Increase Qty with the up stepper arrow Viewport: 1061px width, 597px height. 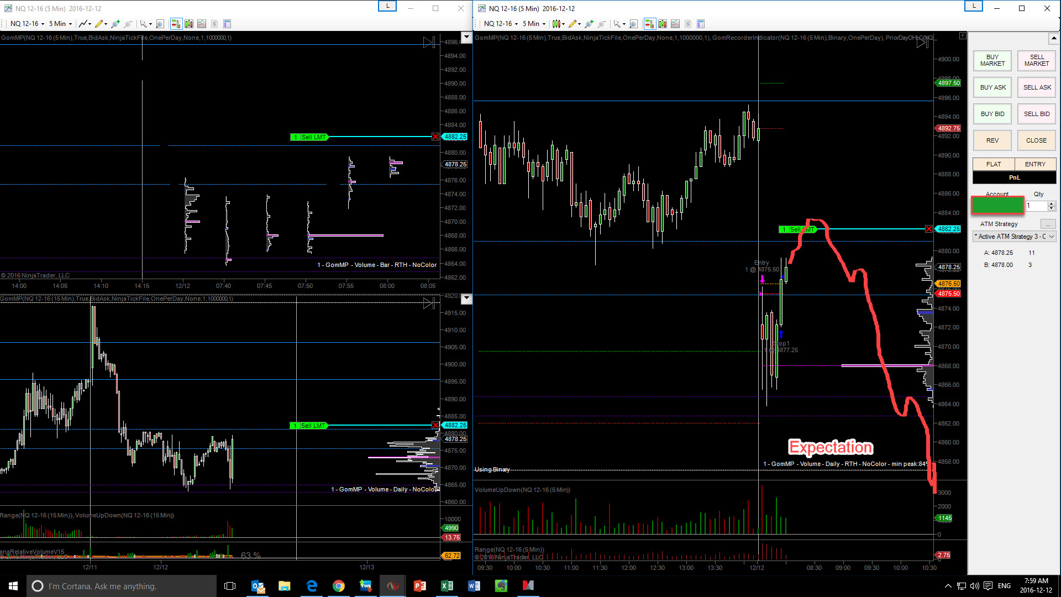click(x=1052, y=203)
